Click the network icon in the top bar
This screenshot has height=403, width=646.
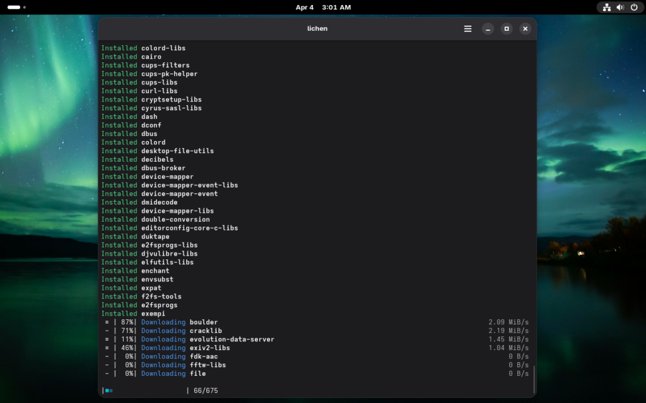click(x=607, y=8)
